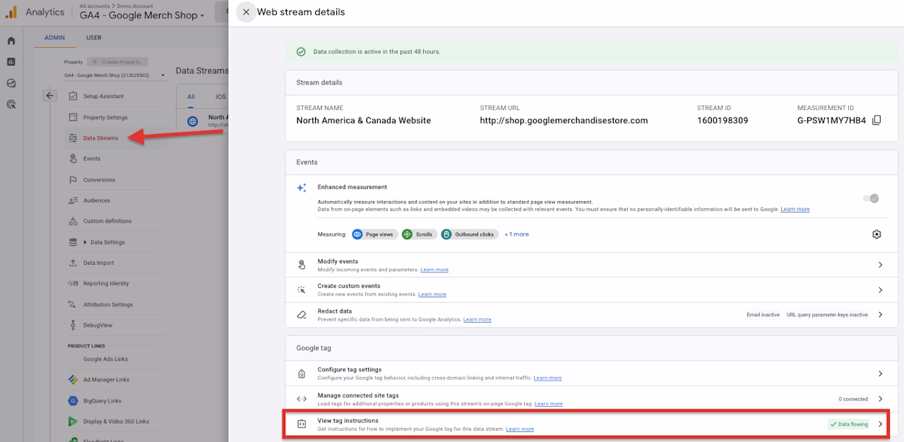Screen dimensions: 904x442
Task: Click the DebugView icon
Action: pos(73,325)
